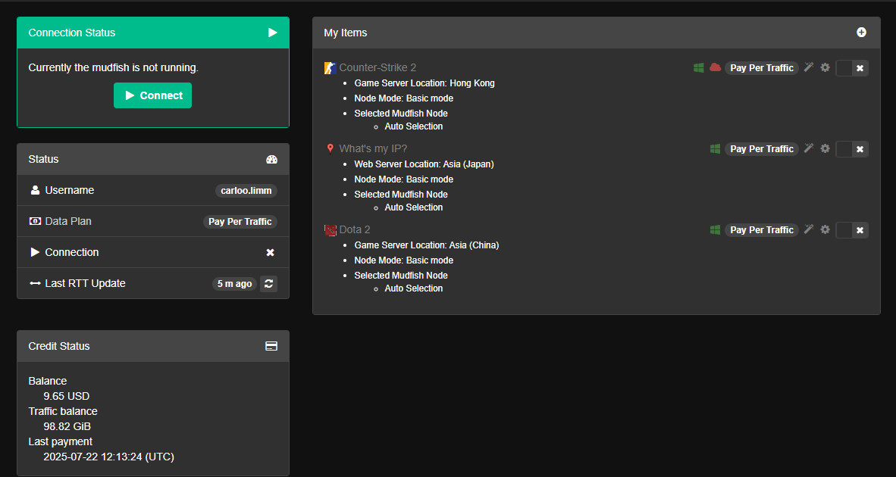Open the Counter-Strike 2 item title
Screen dimensions: 896x477
tap(378, 67)
